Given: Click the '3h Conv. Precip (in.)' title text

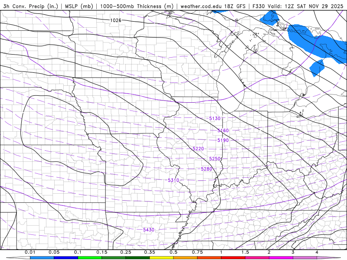Looking at the screenshot, I should 31,6.
